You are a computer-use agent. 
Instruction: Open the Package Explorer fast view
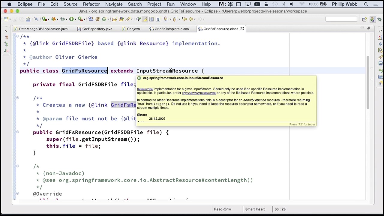(6, 37)
